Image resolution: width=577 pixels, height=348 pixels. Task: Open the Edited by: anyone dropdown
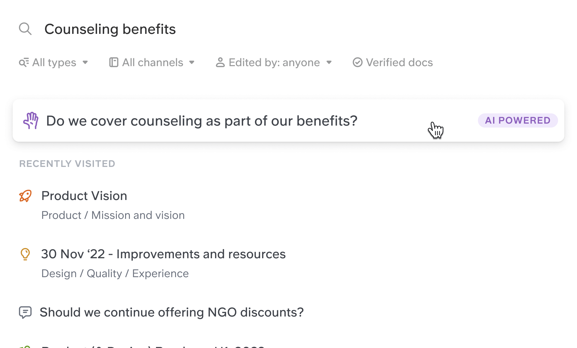tap(274, 62)
